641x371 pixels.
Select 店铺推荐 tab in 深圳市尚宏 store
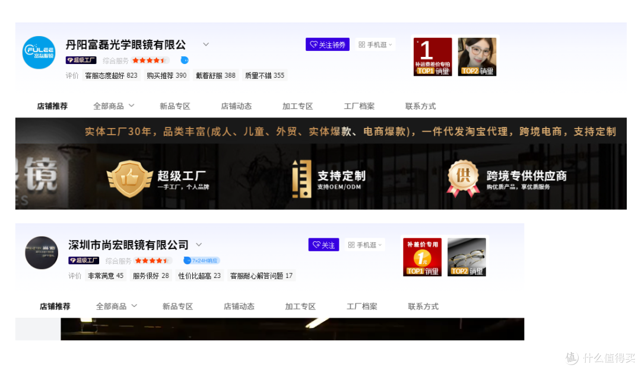tap(55, 306)
